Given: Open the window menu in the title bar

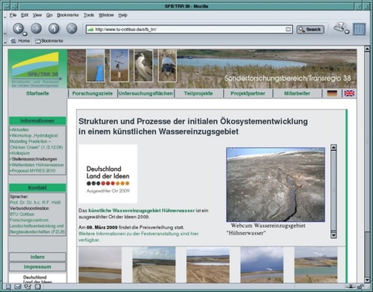Looking at the screenshot, I should [x=7, y=6].
